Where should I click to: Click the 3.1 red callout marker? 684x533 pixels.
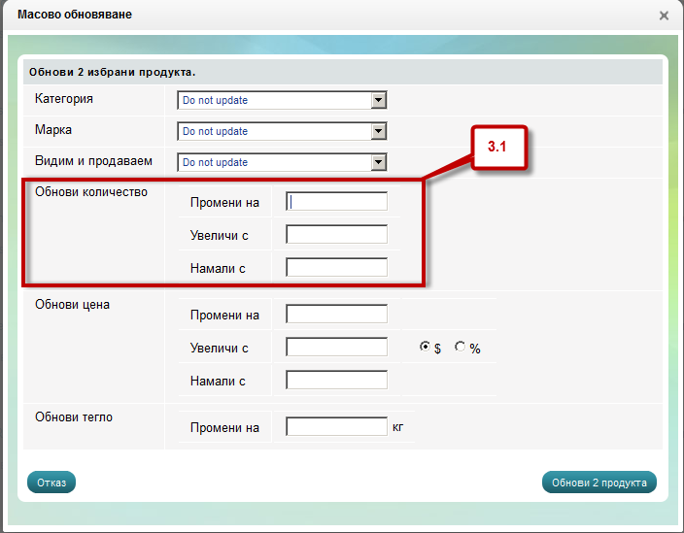coord(498,149)
